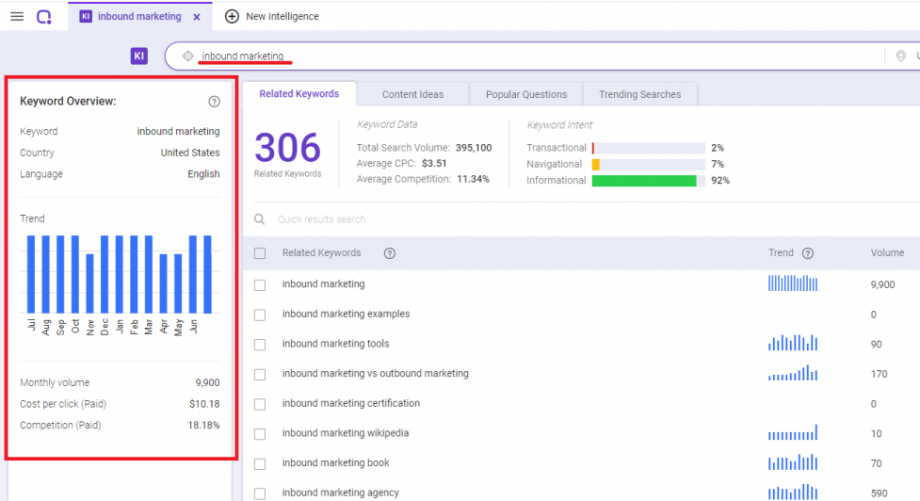The height and width of the screenshot is (501, 920).
Task: Switch to the Content Ideas tab
Action: click(x=413, y=94)
